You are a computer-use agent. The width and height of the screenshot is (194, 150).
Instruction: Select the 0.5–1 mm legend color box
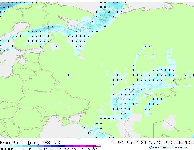coord(12,146)
